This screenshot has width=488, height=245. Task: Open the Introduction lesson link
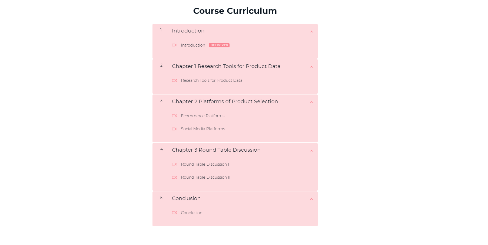(x=193, y=45)
